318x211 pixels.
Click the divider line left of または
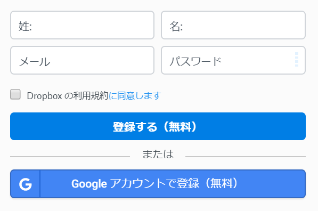(70, 157)
